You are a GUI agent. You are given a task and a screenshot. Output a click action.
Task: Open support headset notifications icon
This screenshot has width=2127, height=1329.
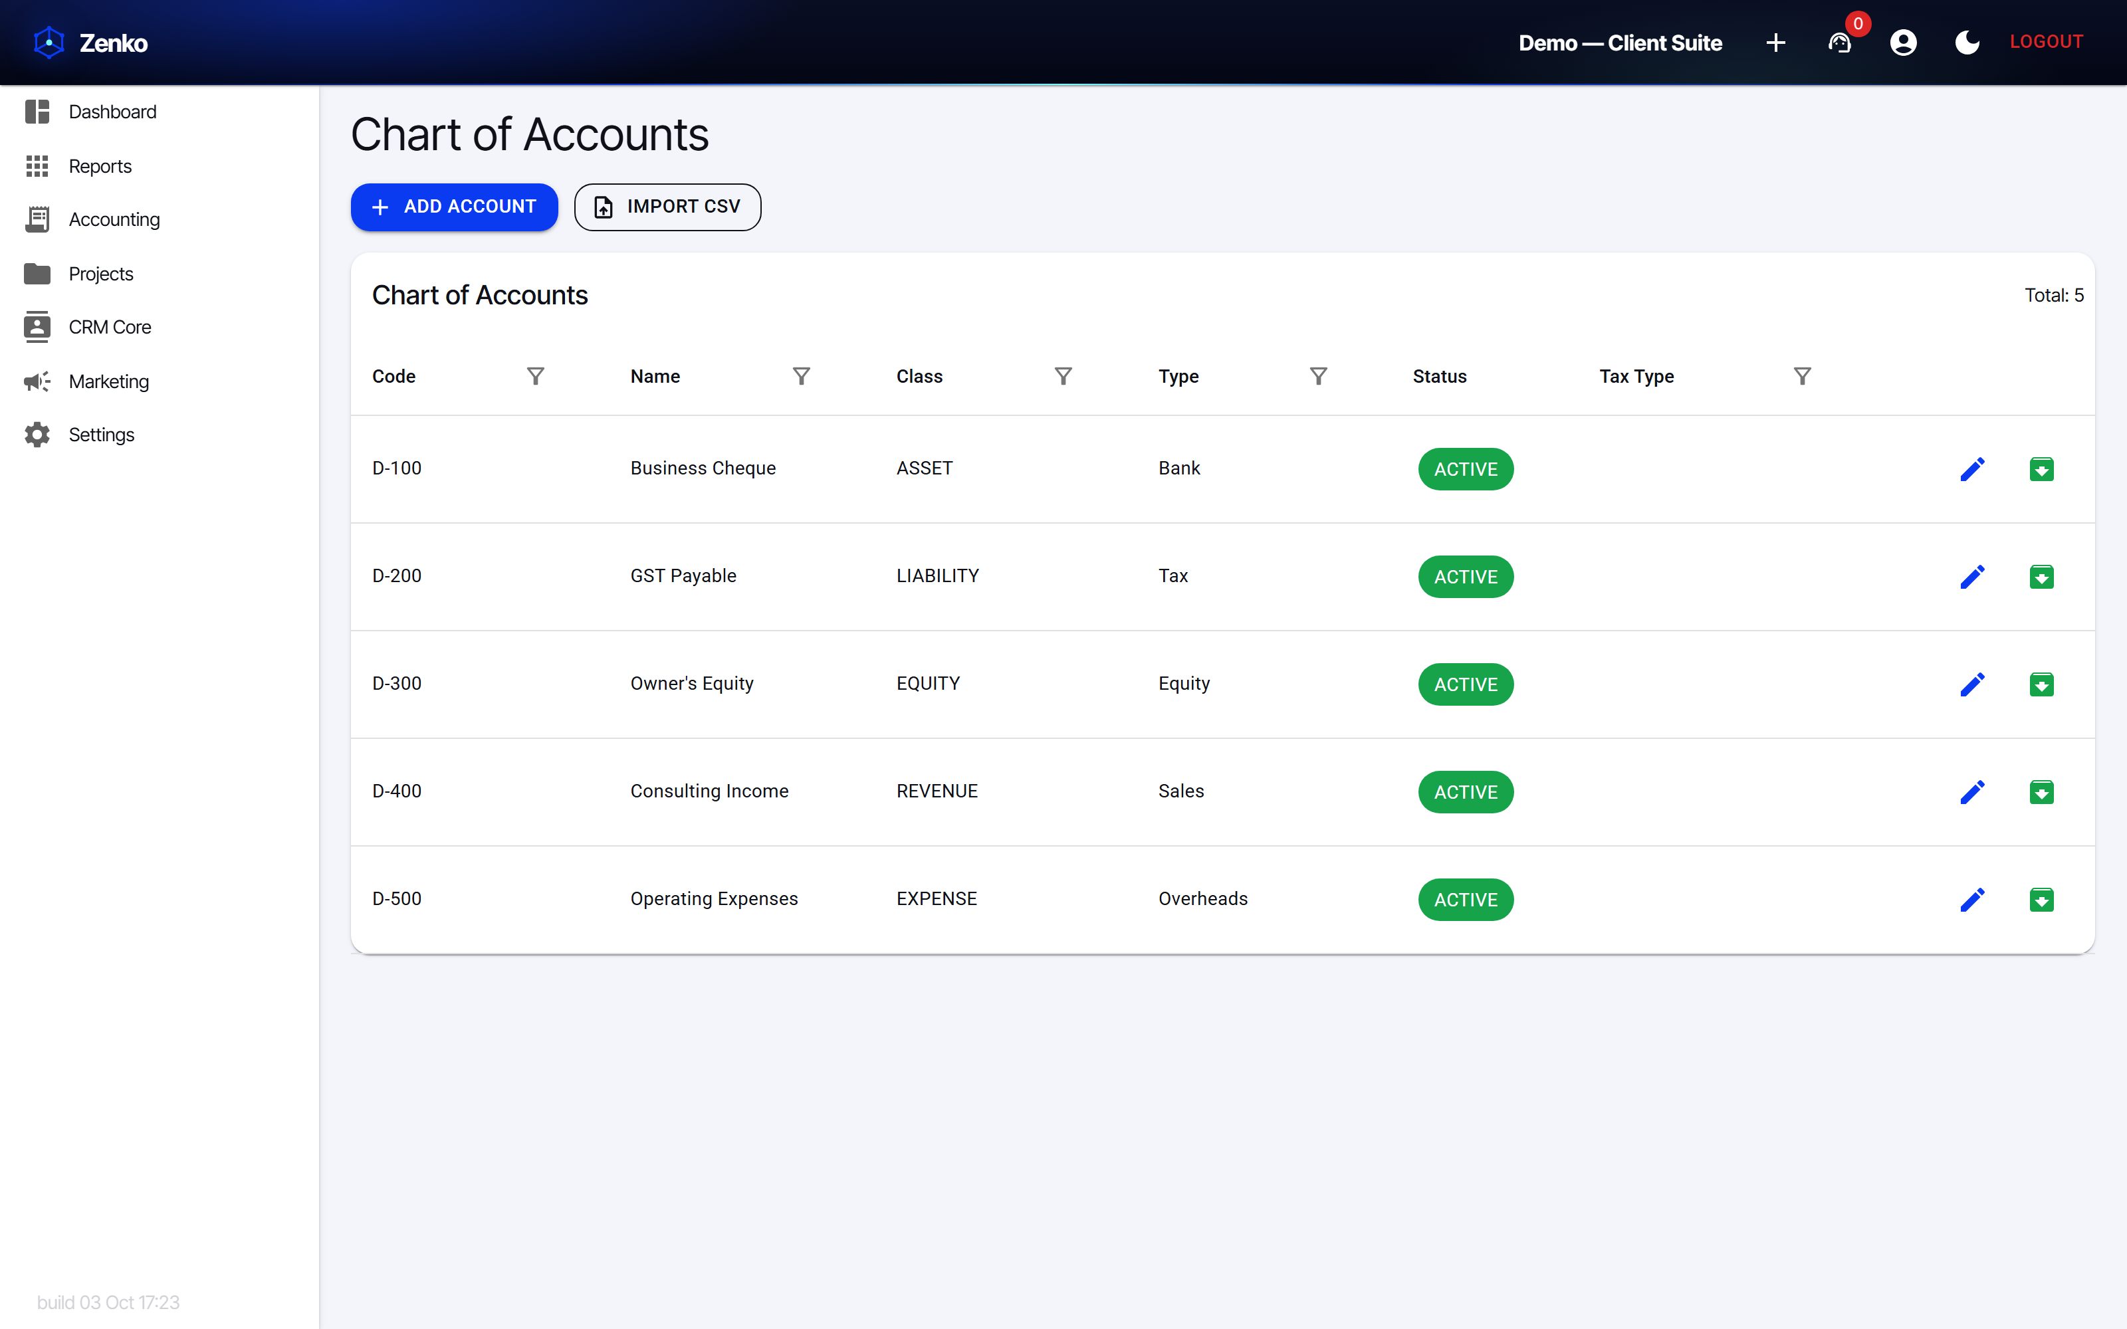(x=1840, y=42)
